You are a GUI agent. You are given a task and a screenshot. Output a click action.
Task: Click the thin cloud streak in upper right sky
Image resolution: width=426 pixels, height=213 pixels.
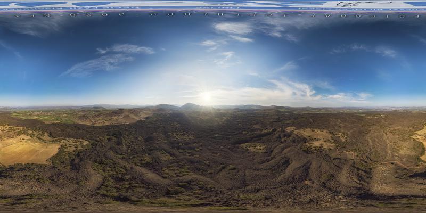point(367,50)
